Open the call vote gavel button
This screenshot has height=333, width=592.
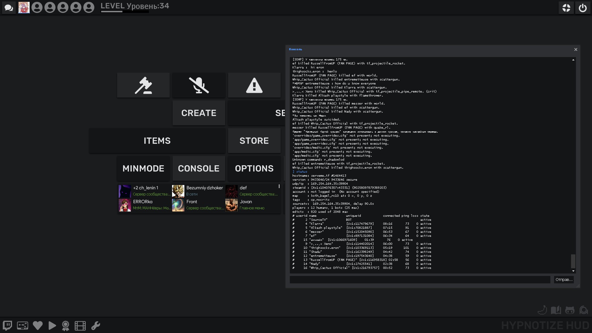pos(143,85)
